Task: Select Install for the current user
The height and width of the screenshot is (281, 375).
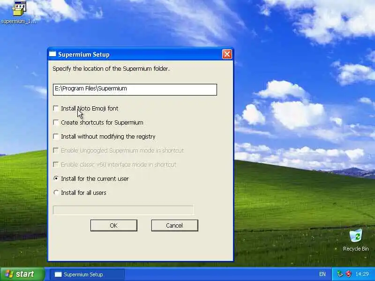Action: point(56,178)
